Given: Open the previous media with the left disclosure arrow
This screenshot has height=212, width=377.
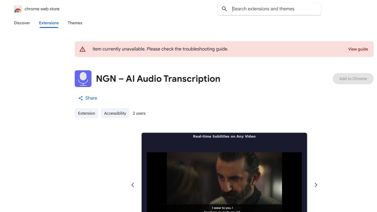Looking at the screenshot, I should 133,185.
